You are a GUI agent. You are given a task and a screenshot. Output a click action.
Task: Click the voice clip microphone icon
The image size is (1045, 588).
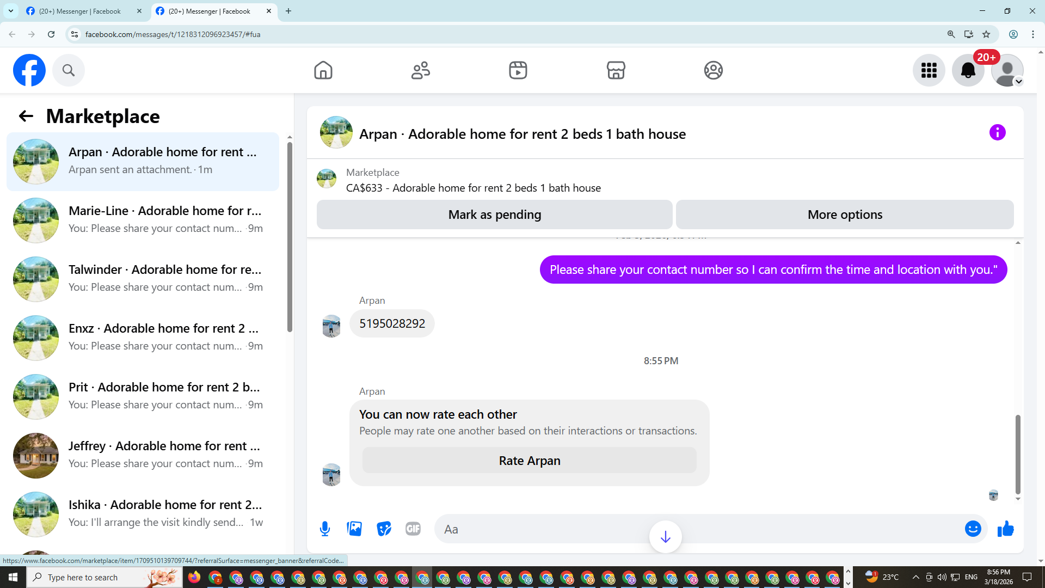(x=325, y=529)
